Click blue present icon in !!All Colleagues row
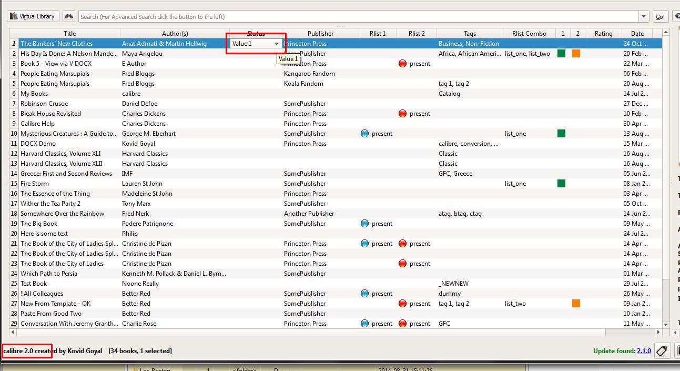Screen dimensions: 680x371 365,294
